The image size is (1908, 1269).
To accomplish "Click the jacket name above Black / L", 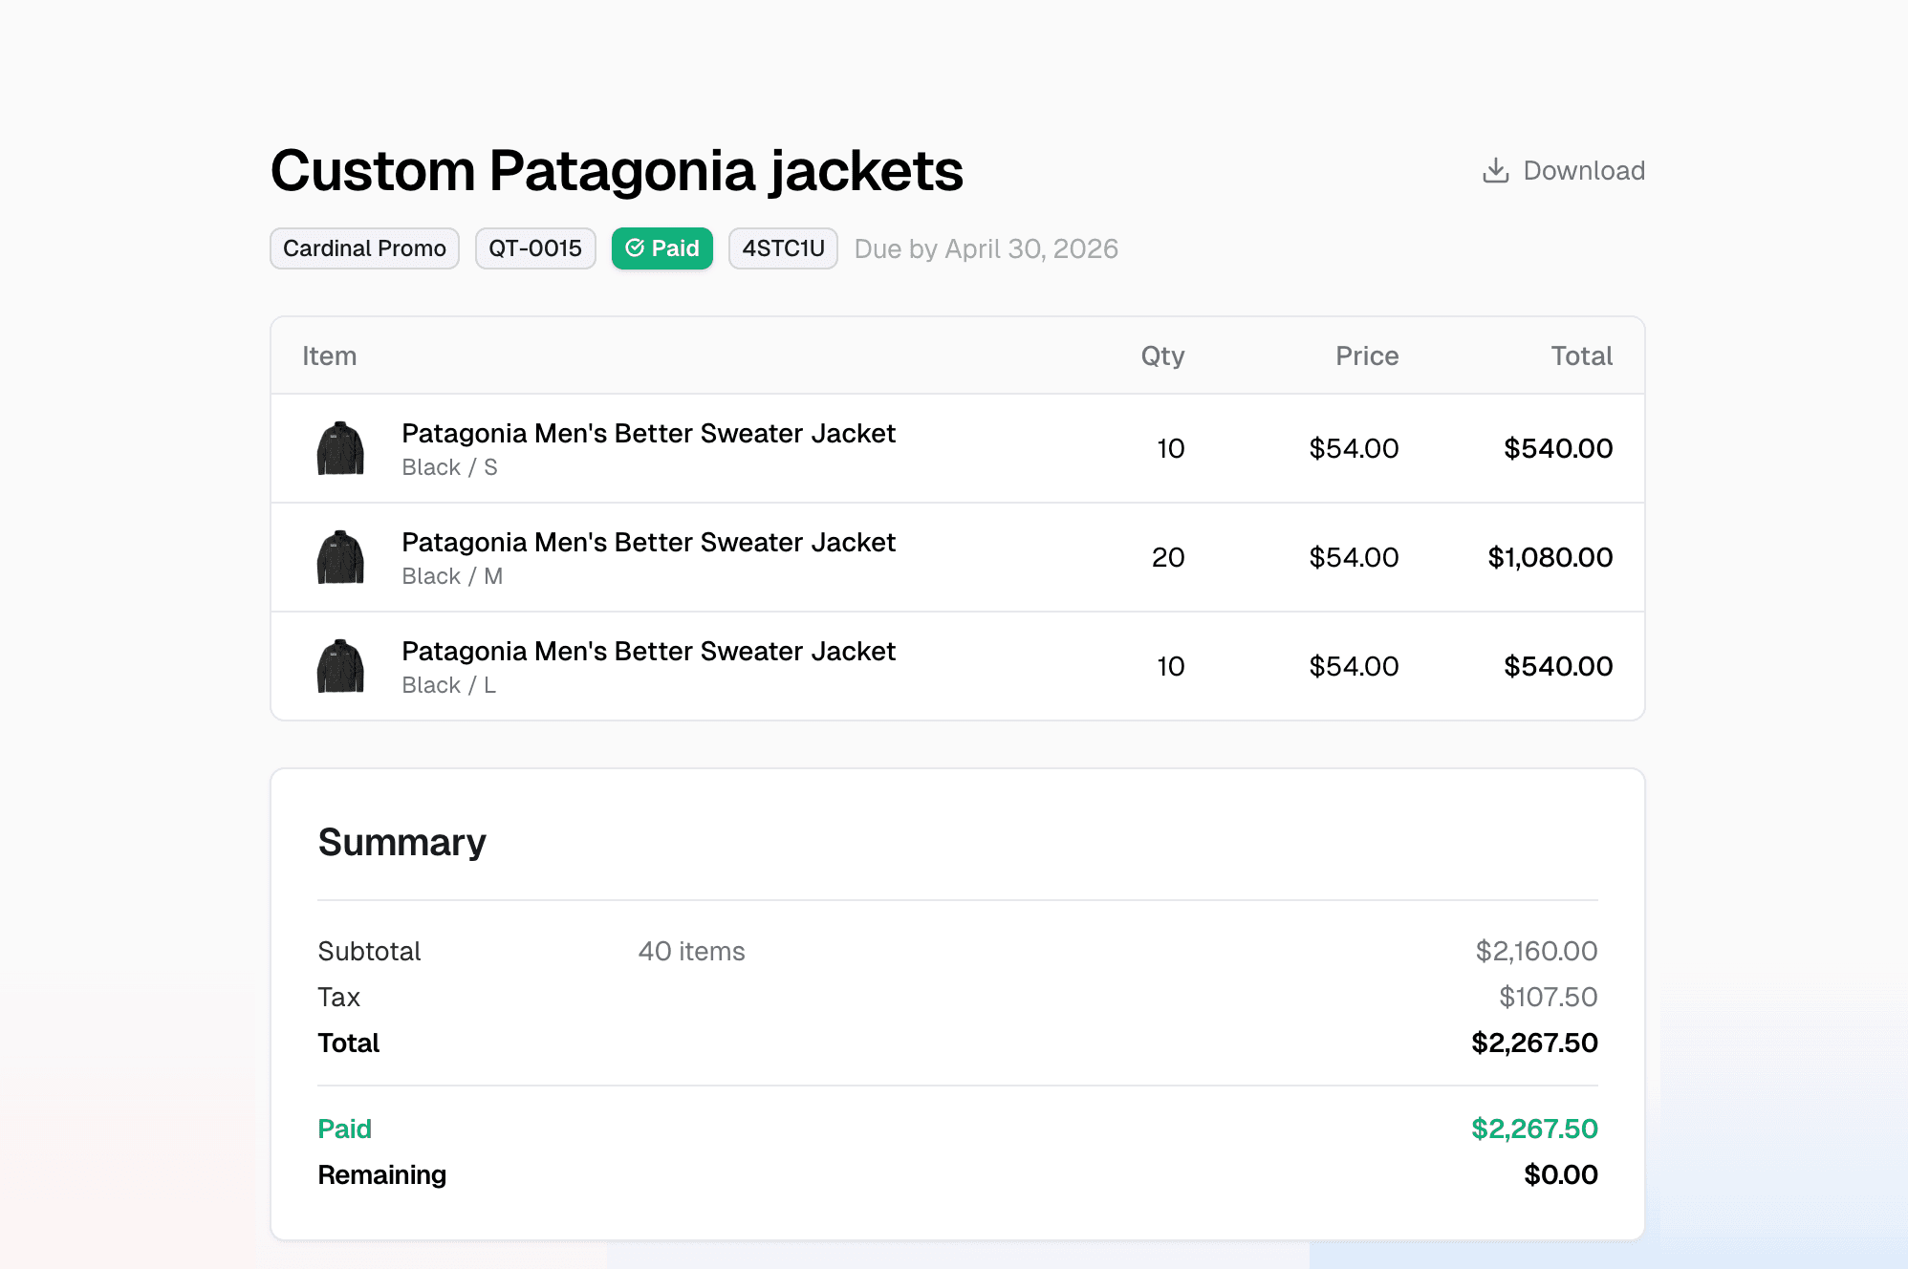I will pos(648,651).
